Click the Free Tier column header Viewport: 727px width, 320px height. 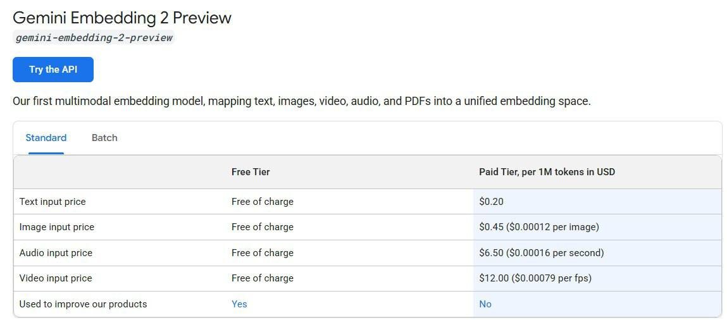click(251, 172)
